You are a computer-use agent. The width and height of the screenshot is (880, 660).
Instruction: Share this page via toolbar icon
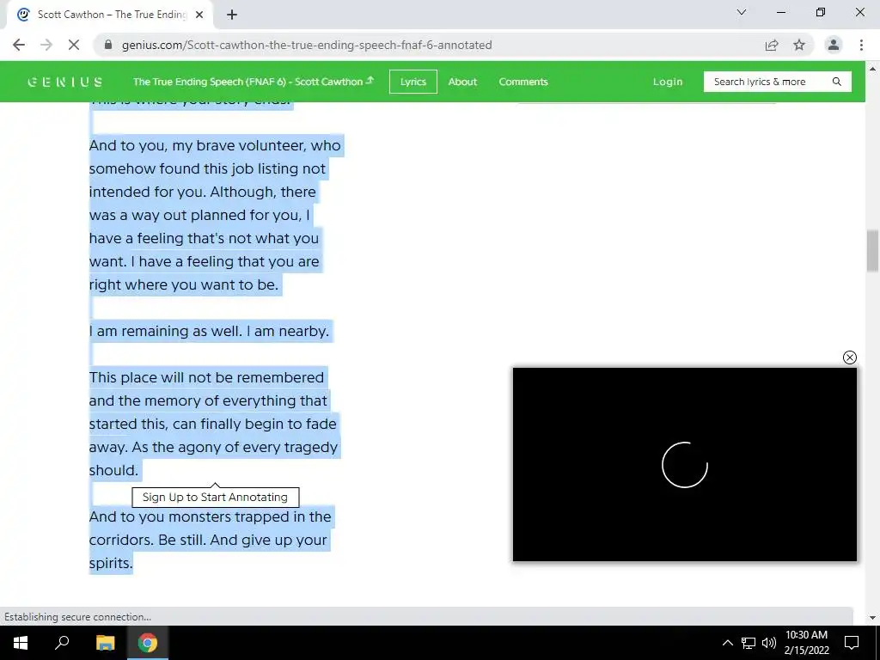[x=772, y=45]
